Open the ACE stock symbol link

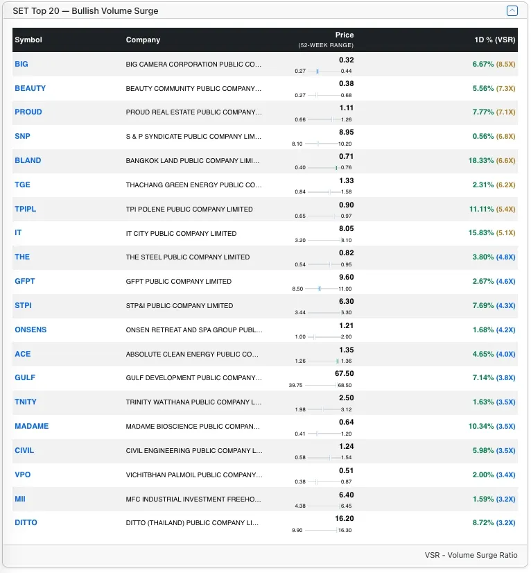23,354
